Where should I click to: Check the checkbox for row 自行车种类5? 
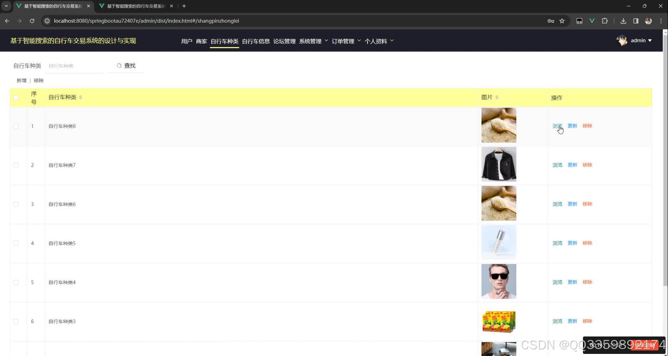16,243
